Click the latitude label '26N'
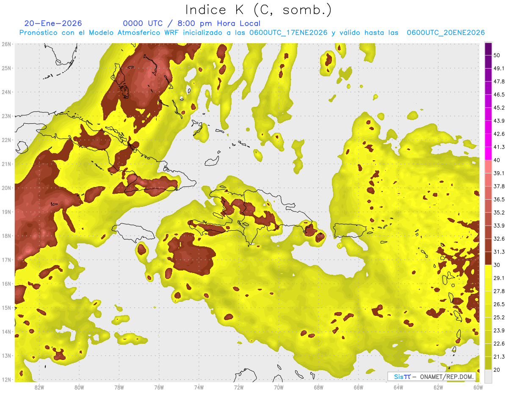 pos(6,44)
